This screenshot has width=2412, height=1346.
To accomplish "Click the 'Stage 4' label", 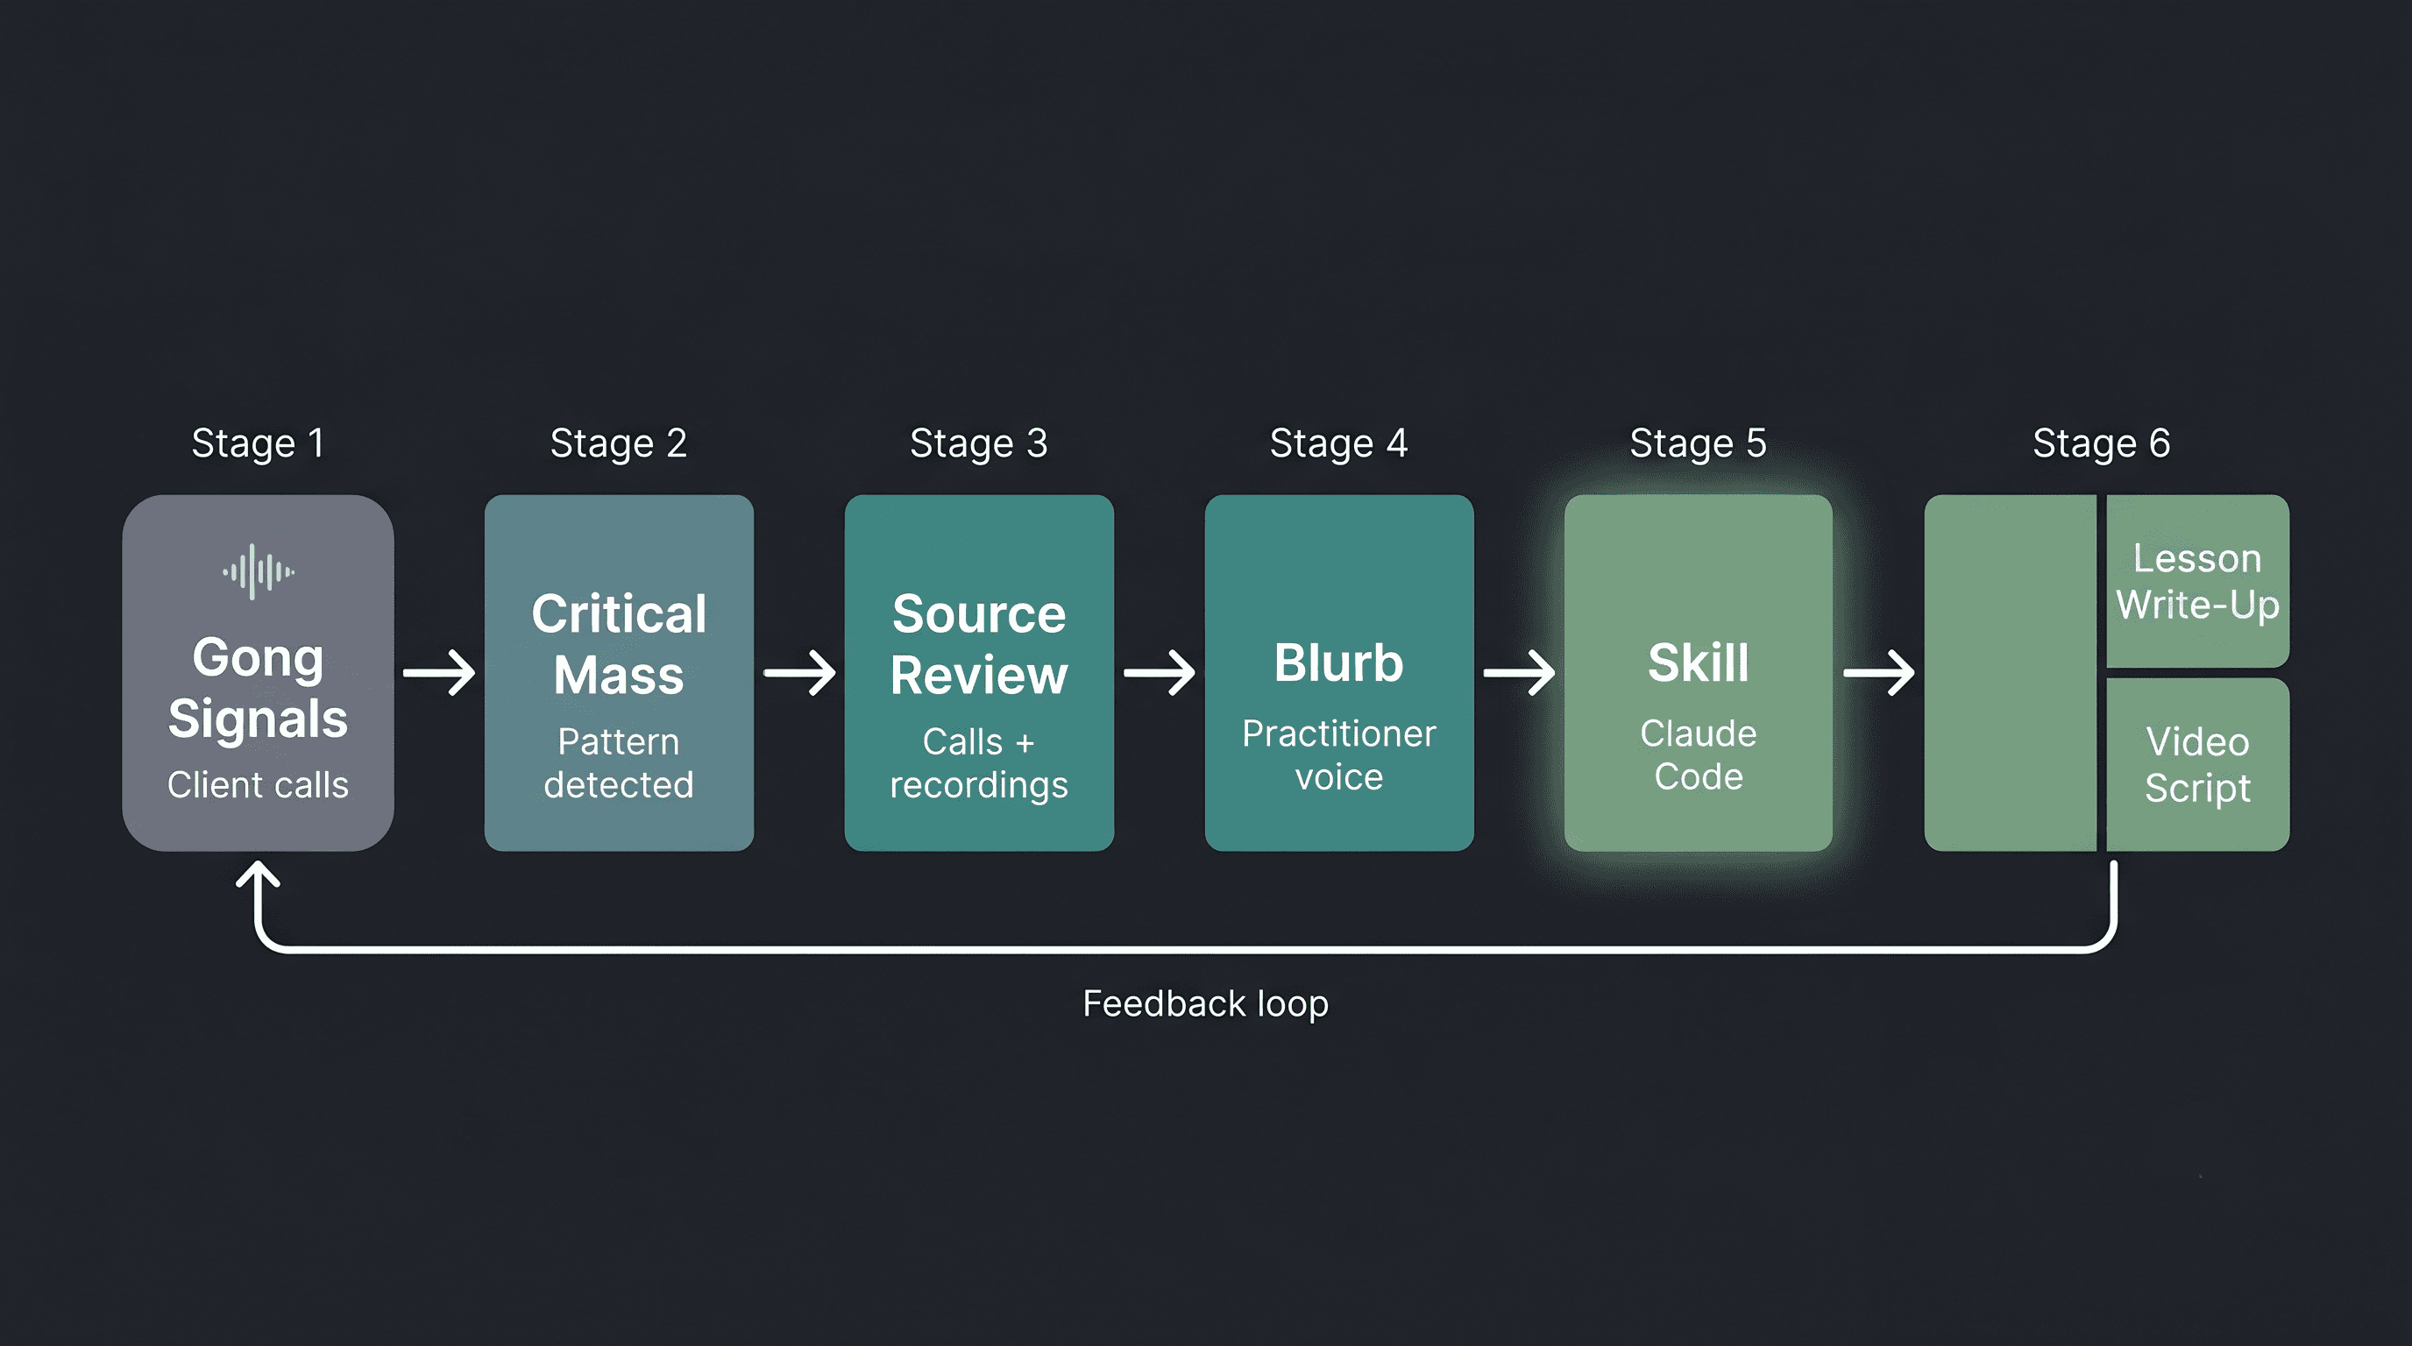I will [1339, 443].
